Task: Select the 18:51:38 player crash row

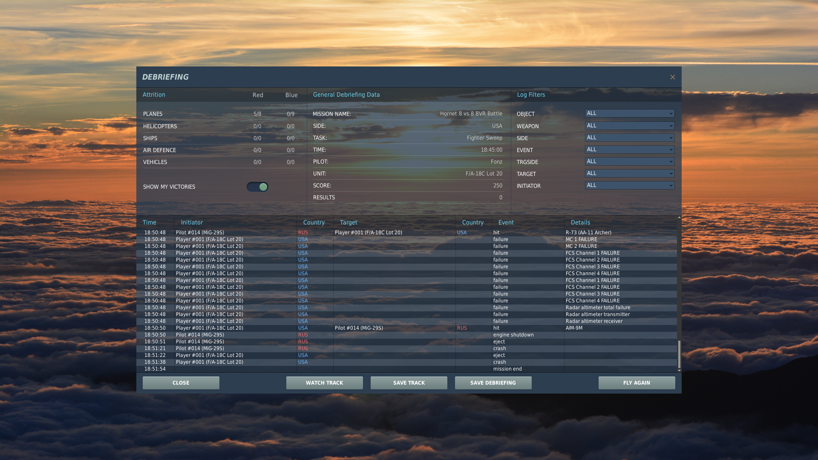Action: tap(407, 362)
